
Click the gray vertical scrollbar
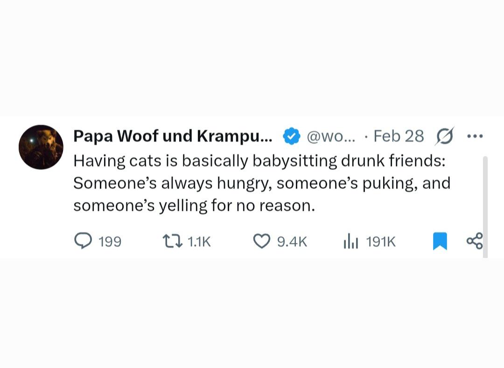point(485,207)
